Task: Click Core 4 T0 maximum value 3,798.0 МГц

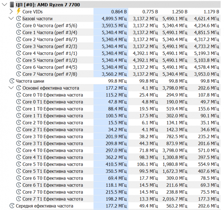Action: click(x=175, y=150)
